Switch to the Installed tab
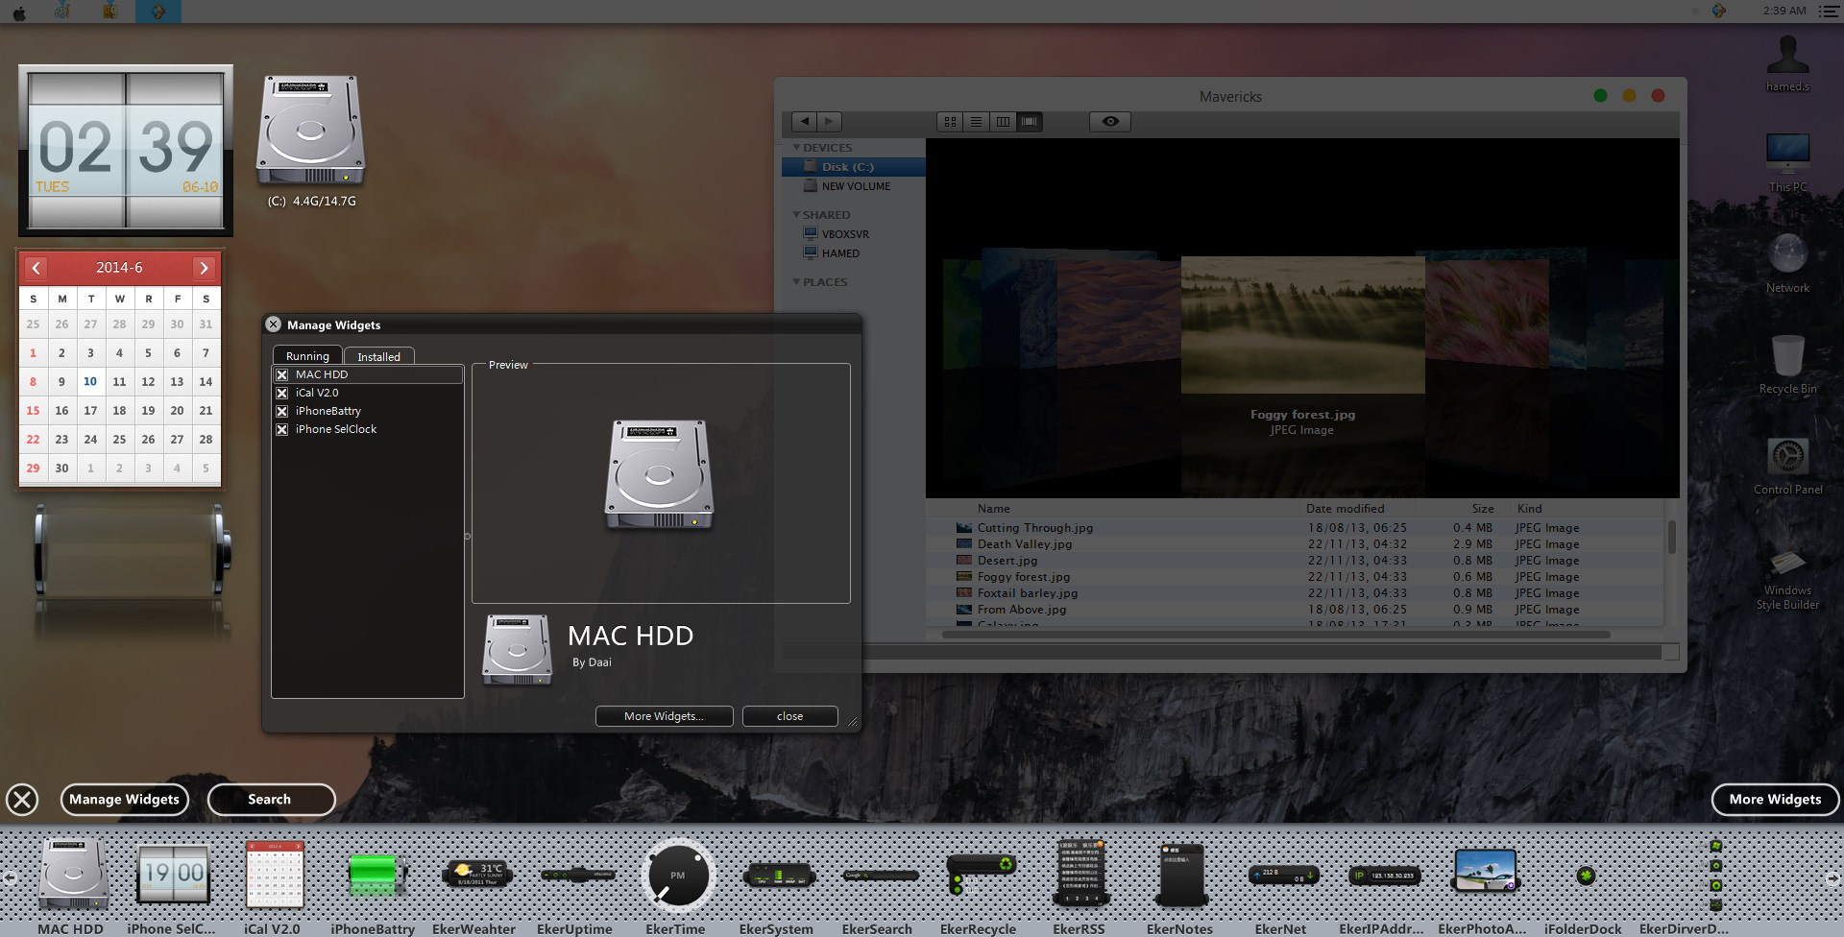 coord(379,356)
